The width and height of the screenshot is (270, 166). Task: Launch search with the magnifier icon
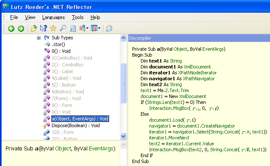click(63, 28)
